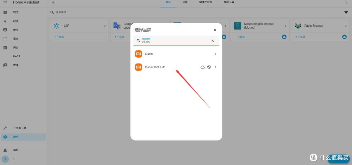Click the cloud icon on Met.no card
The width and height of the screenshot is (352, 165).
click(284, 37)
